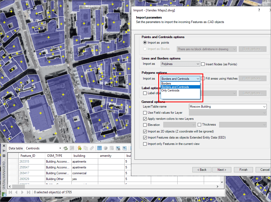
Task: Click the Hatch options button
Action: point(252,78)
